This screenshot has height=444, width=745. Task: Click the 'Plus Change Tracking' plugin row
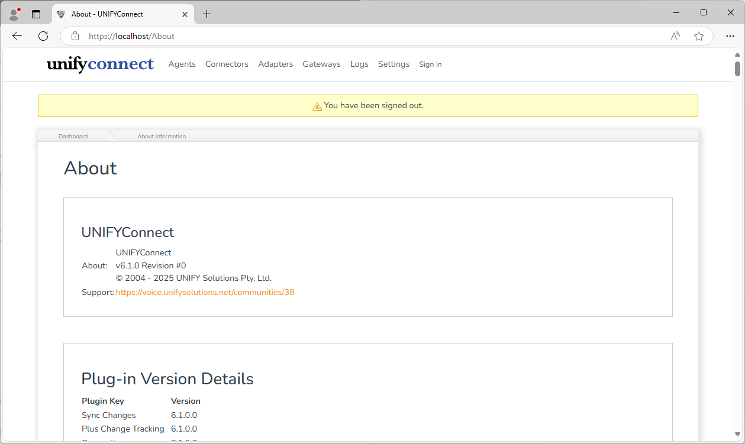pos(140,429)
